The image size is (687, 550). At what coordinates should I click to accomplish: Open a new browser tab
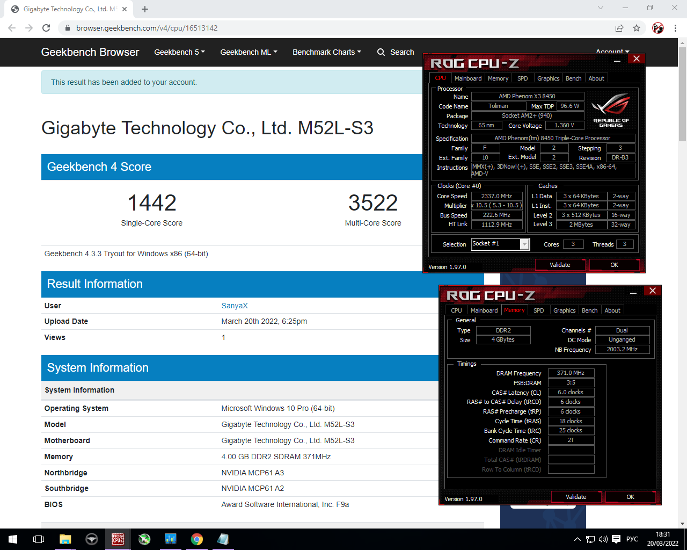coord(145,9)
